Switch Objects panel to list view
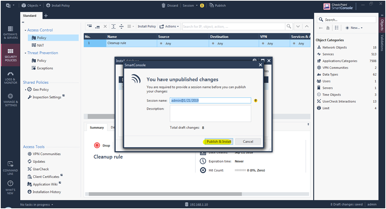This screenshot has width=386, height=209. tap(337, 28)
